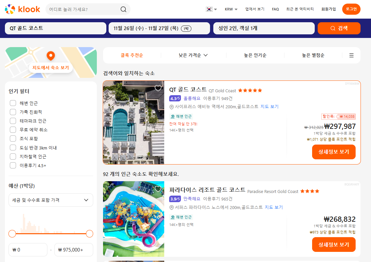The image size is (371, 262).
Task: Click 해변 인근 tag on QT 골드 코스트
Action: click(x=181, y=116)
